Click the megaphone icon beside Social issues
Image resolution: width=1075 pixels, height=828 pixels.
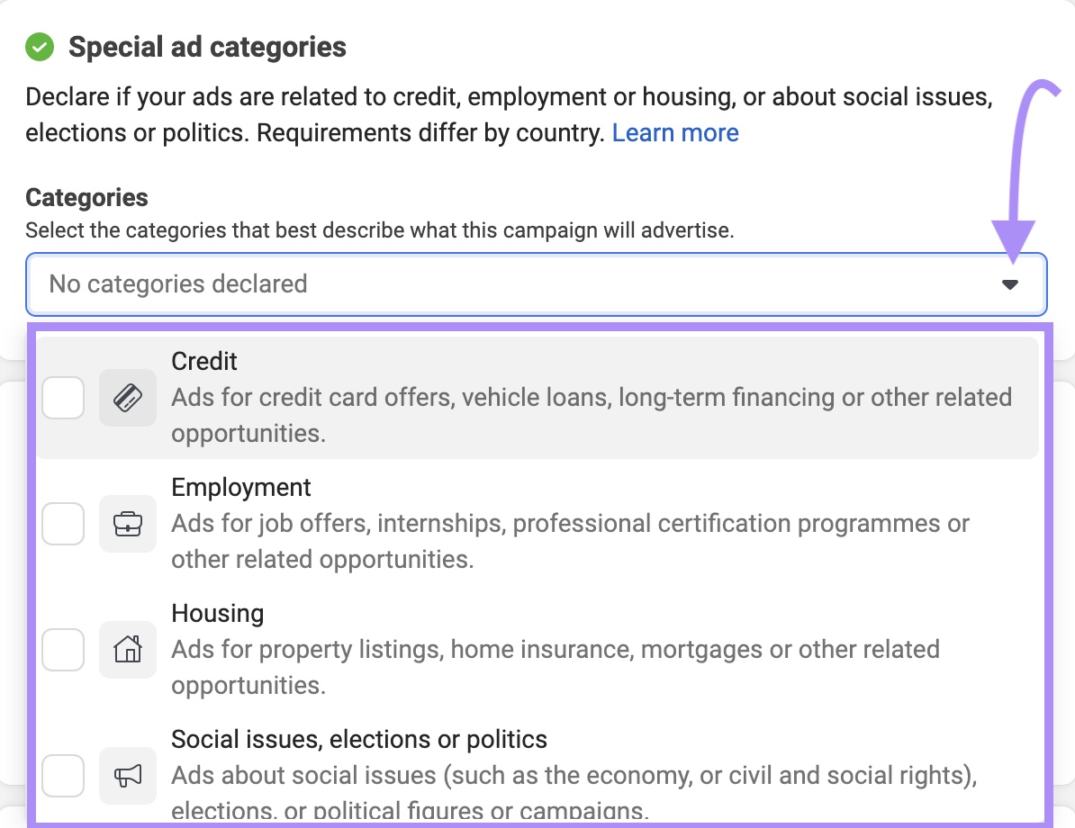[x=127, y=775]
